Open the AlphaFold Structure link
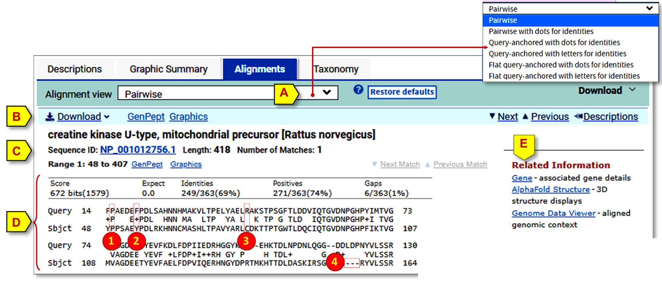Screen dimensions: 662x284 click(x=551, y=189)
